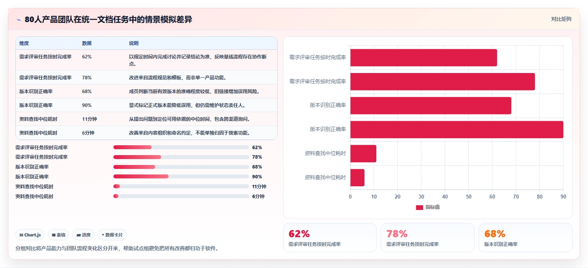Click the 78% progress bar
Image resolution: width=588 pixels, height=268 pixels.
tap(181, 157)
